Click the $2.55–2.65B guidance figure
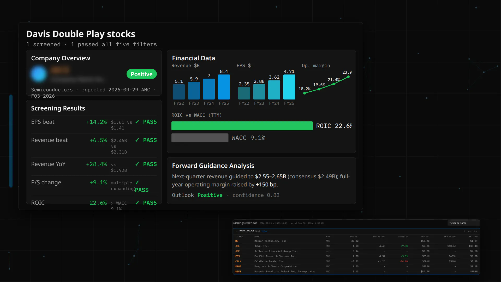This screenshot has width=501, height=282. click(271, 177)
